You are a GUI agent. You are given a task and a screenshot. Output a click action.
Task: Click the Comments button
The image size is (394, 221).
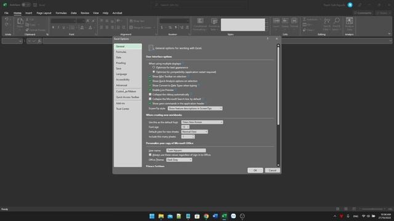coord(363,13)
